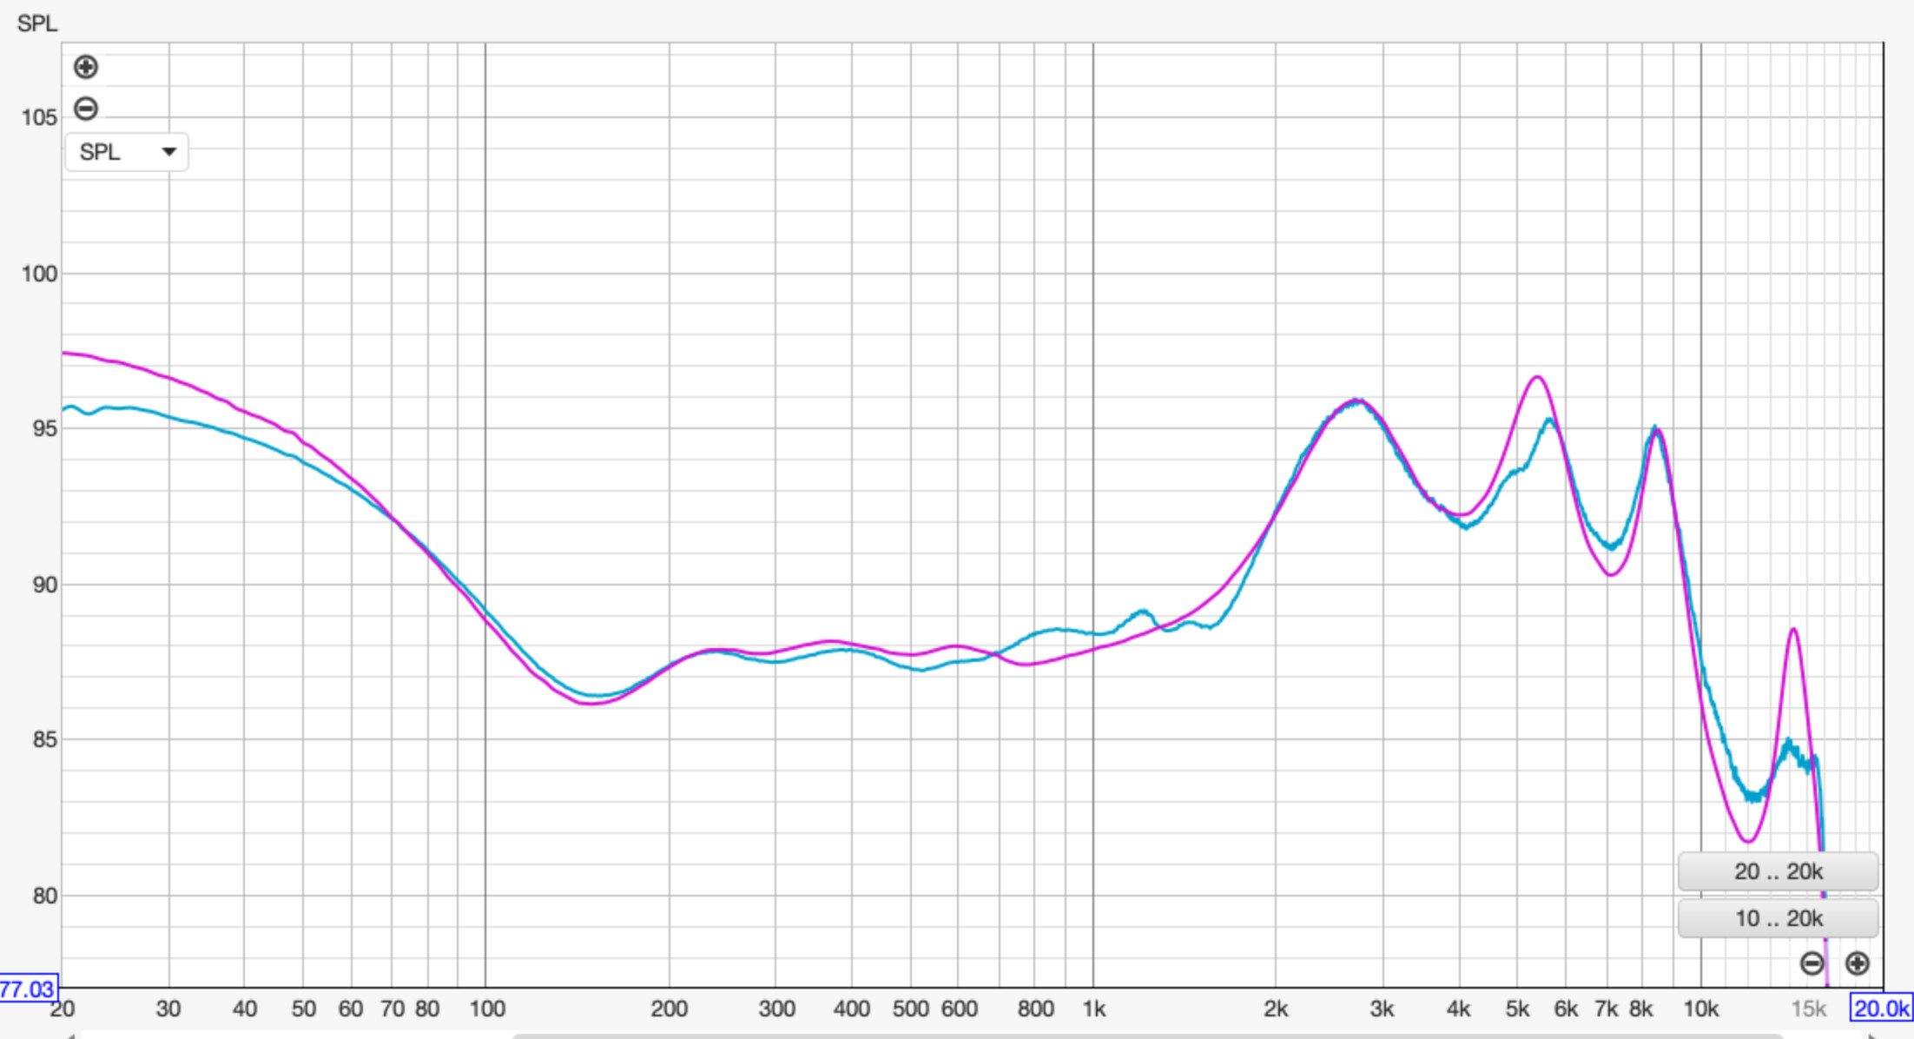Screen dimensions: 1914x1039
Task: Click the 15k frequency axis label
Action: click(x=1808, y=1009)
